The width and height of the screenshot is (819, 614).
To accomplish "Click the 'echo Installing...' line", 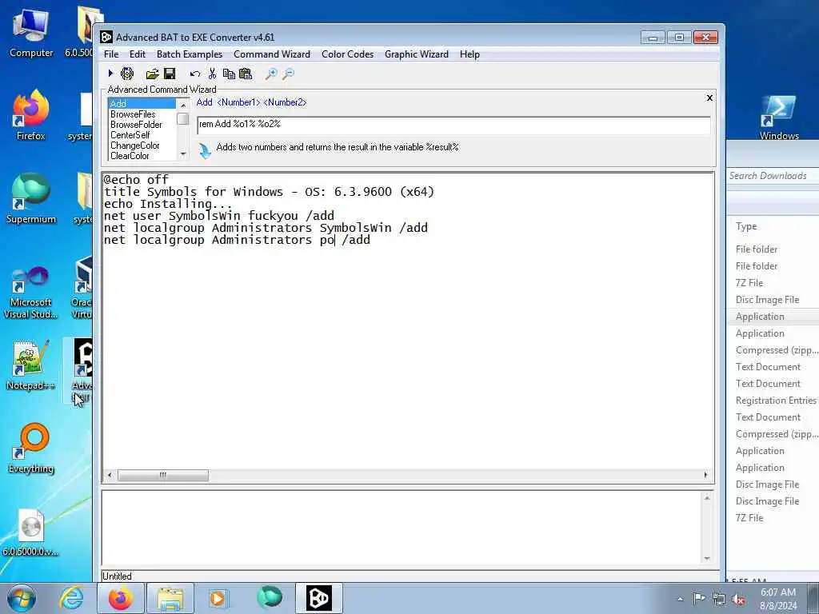I will click(x=168, y=204).
